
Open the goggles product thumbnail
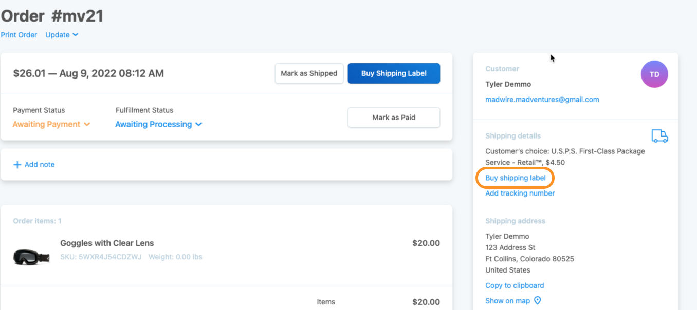click(31, 256)
